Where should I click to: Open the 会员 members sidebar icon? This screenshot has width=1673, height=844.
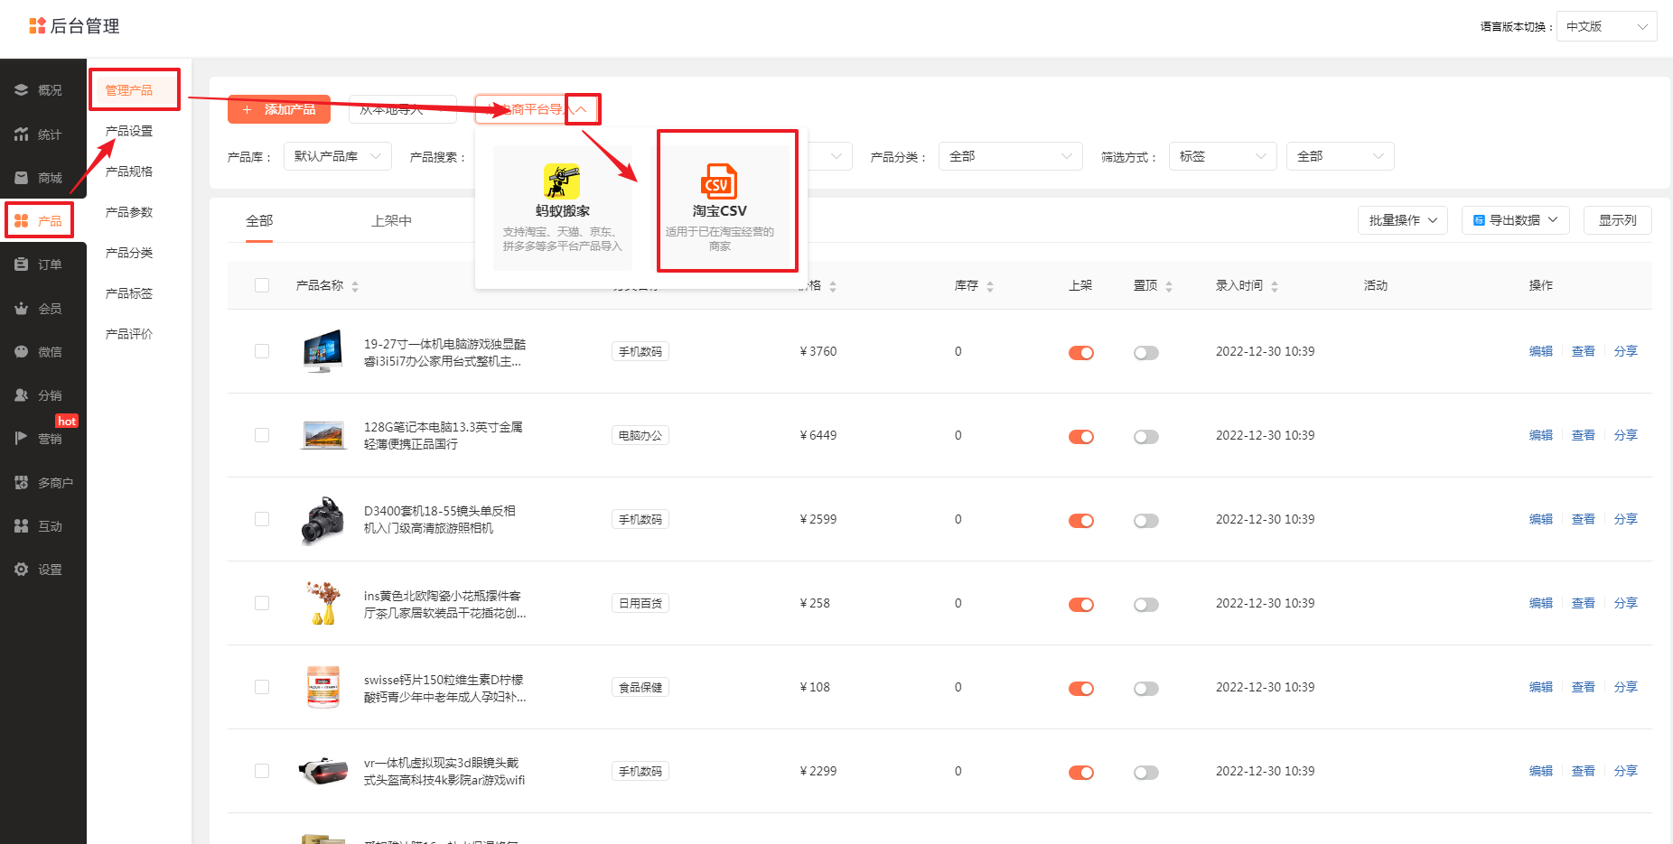click(22, 309)
